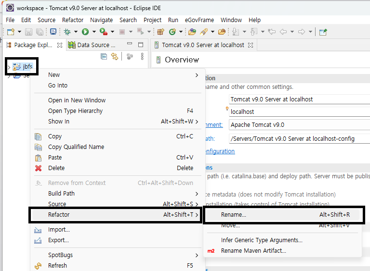Open the Package Explorer view menu

click(142, 57)
